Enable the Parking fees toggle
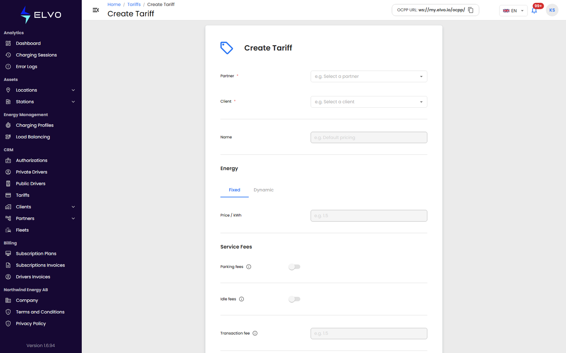The width and height of the screenshot is (566, 353). 294,267
